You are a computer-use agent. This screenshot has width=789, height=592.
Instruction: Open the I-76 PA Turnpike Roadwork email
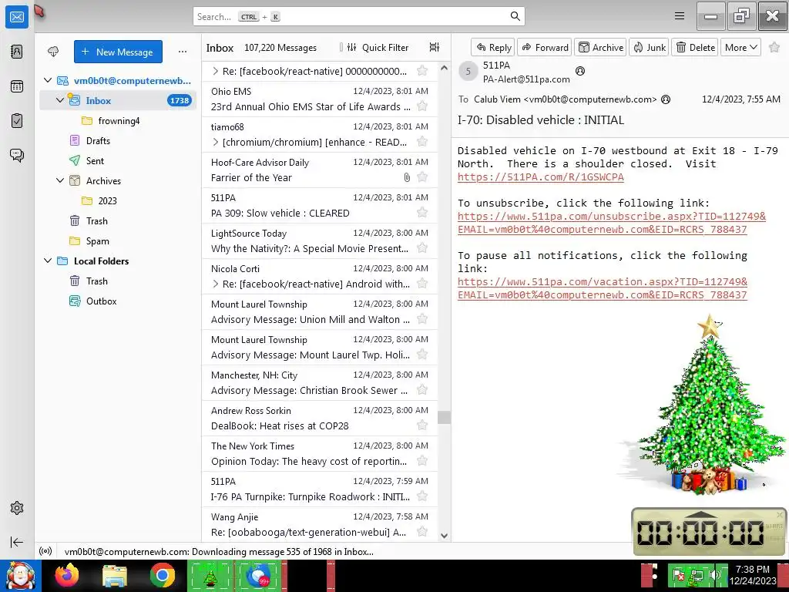tap(320, 489)
